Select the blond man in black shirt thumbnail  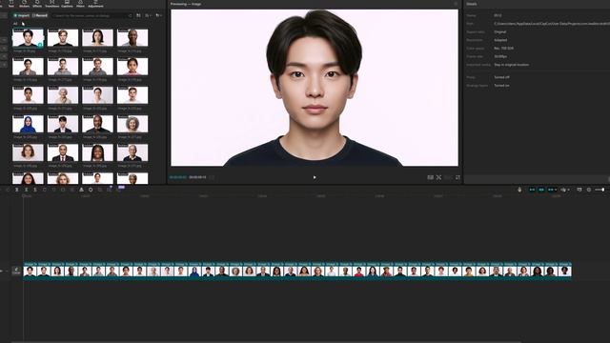coord(63,38)
